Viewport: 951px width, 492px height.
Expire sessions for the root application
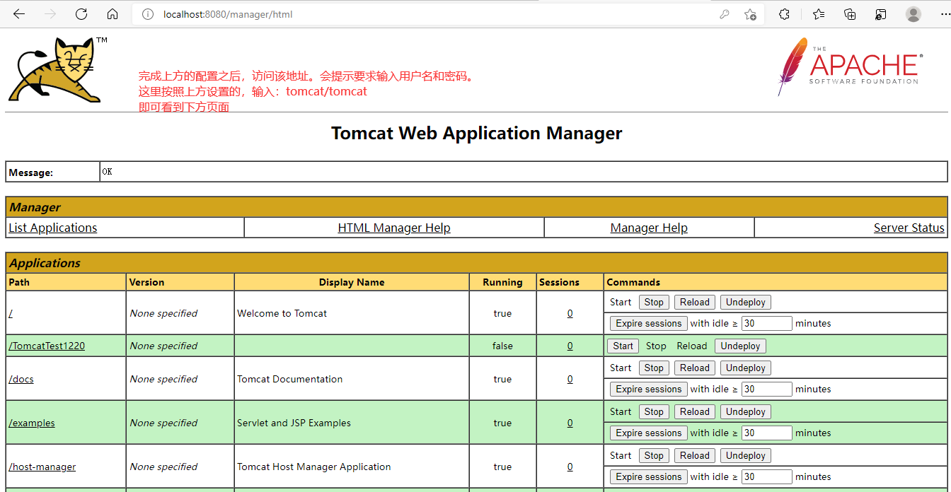[648, 323]
